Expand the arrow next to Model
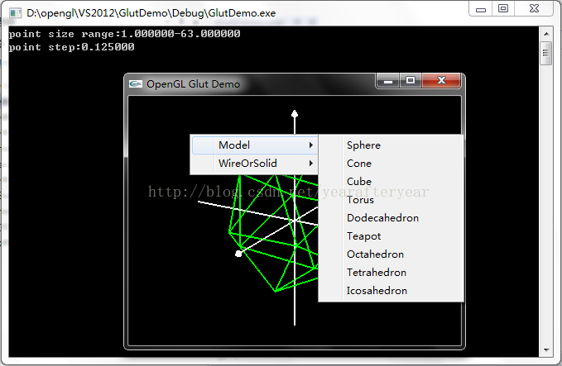Image resolution: width=562 pixels, height=366 pixels. 310,145
